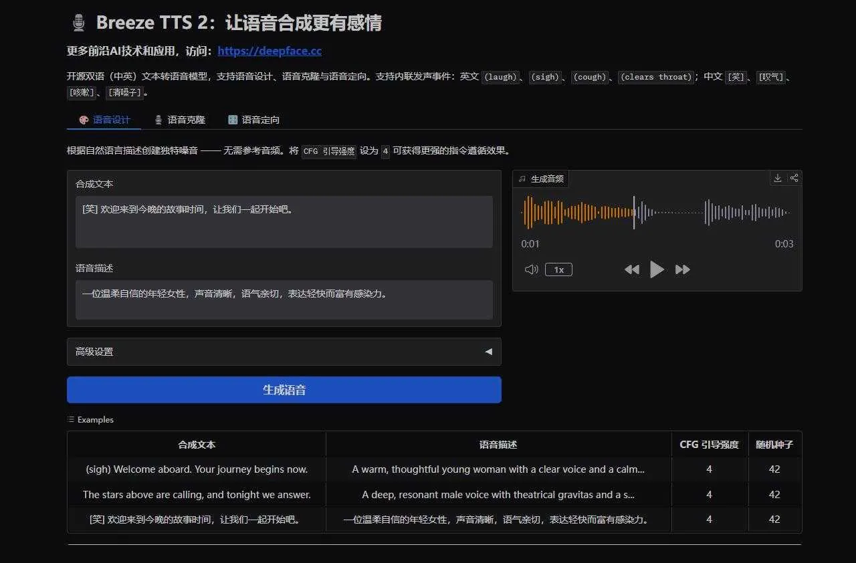Click the 随机种子 column header
The image size is (856, 563).
coord(774,445)
